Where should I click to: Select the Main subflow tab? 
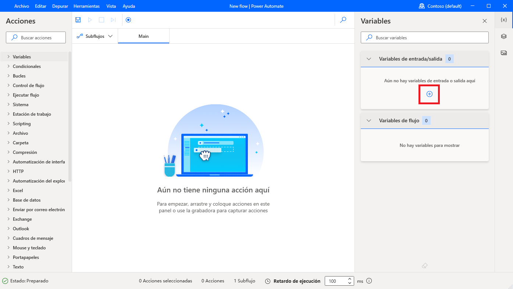pyautogui.click(x=143, y=36)
